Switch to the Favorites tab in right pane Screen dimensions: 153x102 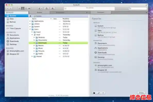[100, 12]
